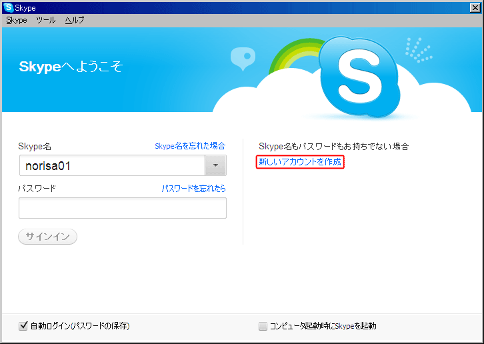Open the Skype menu

pos(17,20)
